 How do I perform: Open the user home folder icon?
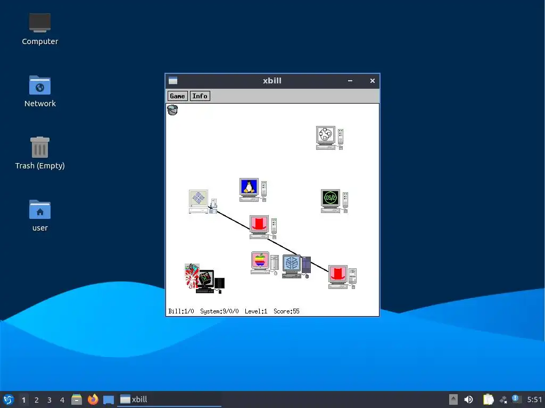click(40, 216)
